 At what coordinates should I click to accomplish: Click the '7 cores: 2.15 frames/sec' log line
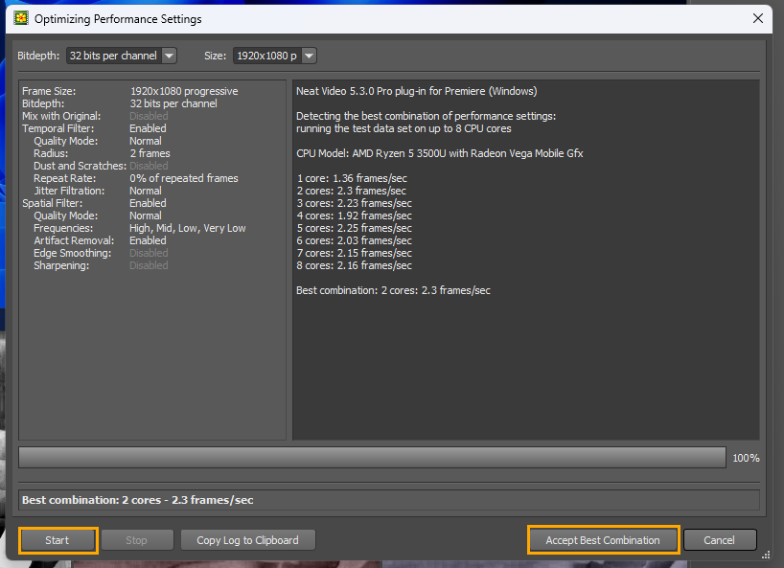[x=354, y=253]
